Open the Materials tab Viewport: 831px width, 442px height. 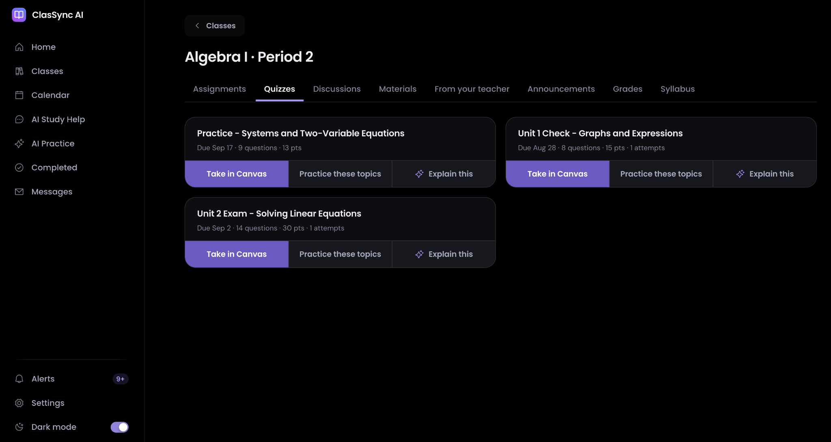point(398,89)
